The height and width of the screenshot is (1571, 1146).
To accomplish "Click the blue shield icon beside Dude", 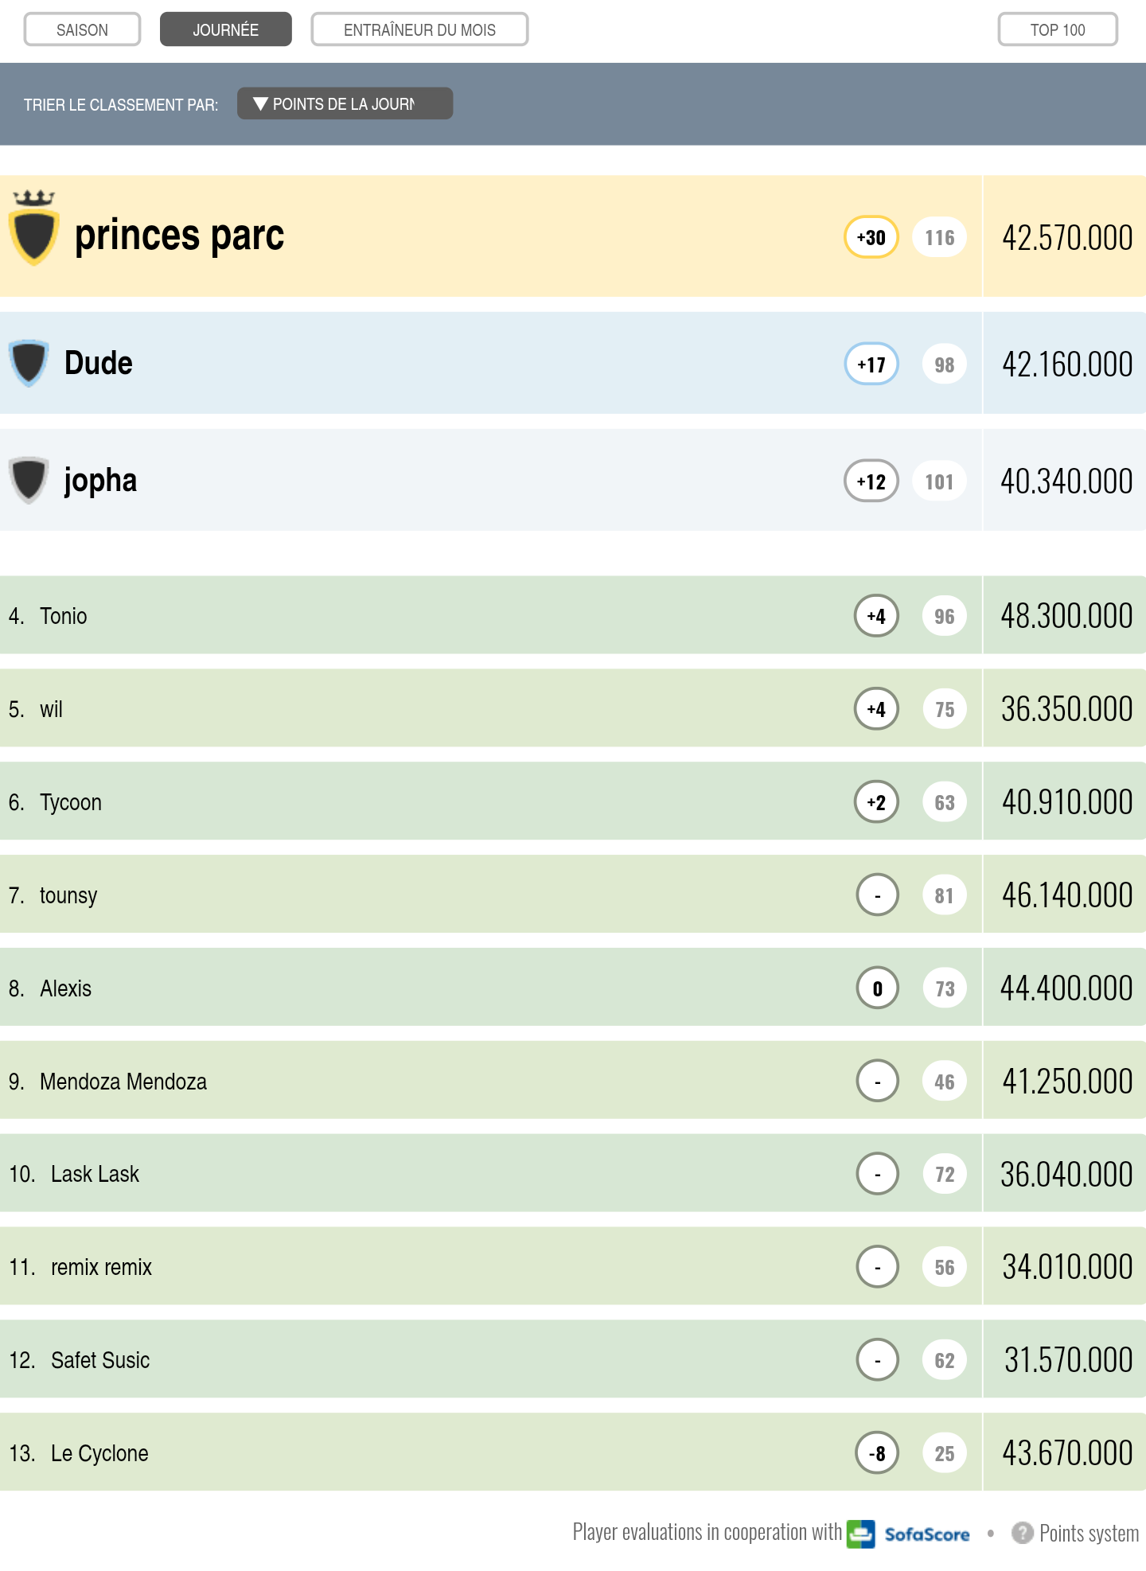I will tap(29, 363).
